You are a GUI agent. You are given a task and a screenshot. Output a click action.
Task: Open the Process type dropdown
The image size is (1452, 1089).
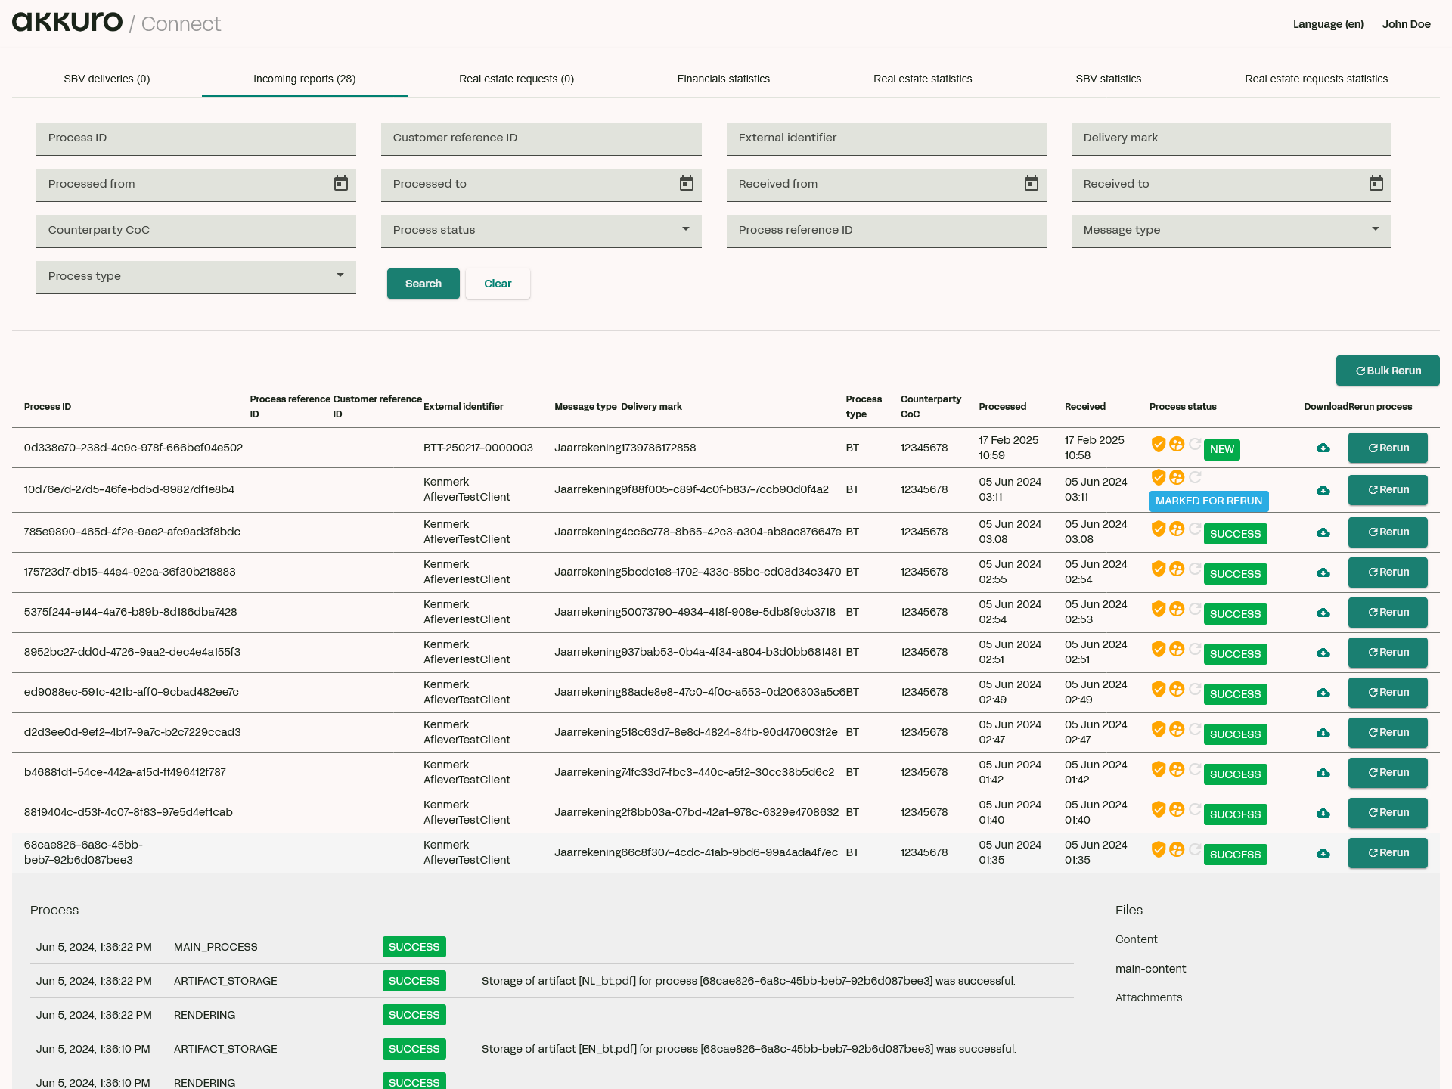point(340,276)
